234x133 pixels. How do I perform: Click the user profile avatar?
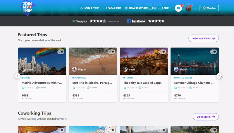[x=189, y=8]
